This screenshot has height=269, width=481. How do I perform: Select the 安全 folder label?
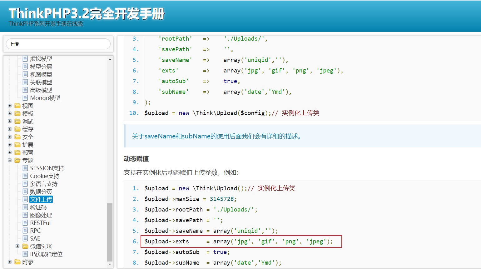pos(28,137)
